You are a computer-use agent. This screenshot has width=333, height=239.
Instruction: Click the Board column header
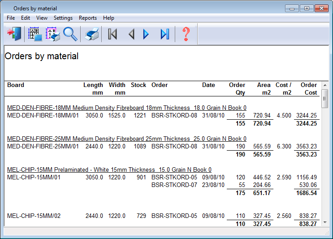(16, 85)
